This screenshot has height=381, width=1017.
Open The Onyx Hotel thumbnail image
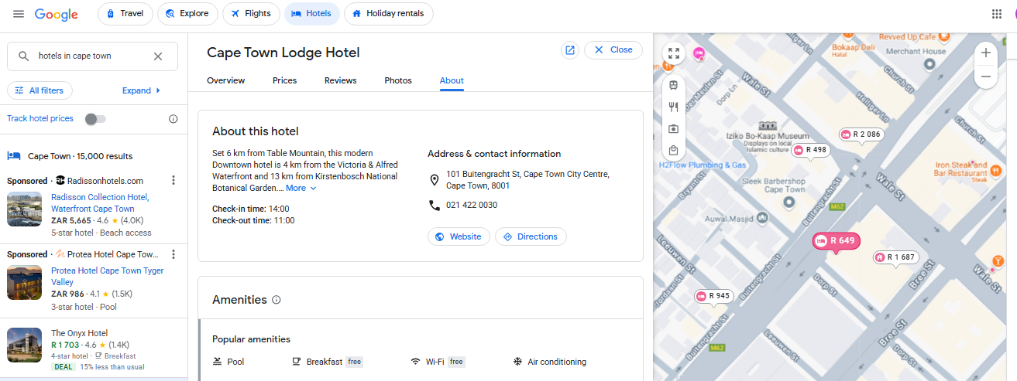(x=25, y=345)
